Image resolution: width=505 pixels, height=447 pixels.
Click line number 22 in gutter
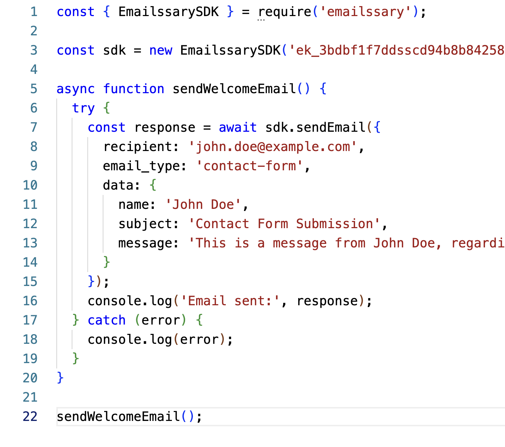coord(30,417)
